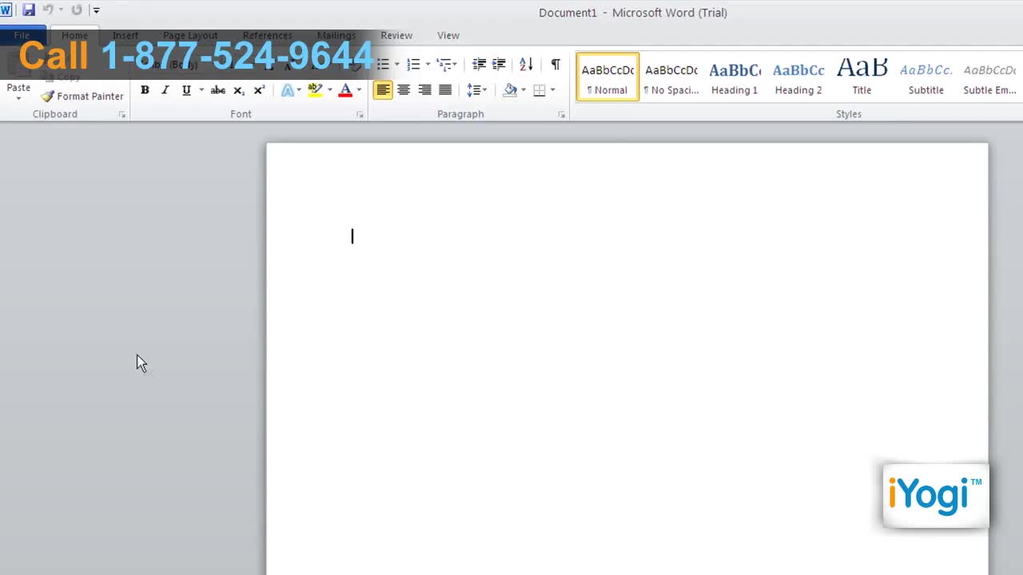Screen dimensions: 1023x575
Task: Toggle Underline formatting
Action: pos(186,90)
